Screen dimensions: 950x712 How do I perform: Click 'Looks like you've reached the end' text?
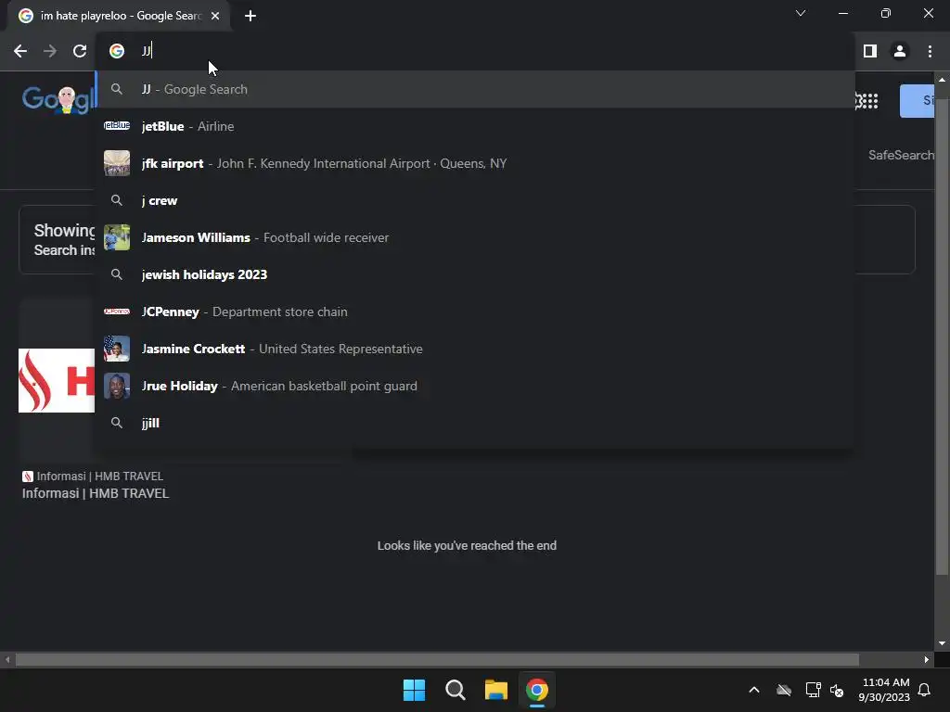pos(468,545)
